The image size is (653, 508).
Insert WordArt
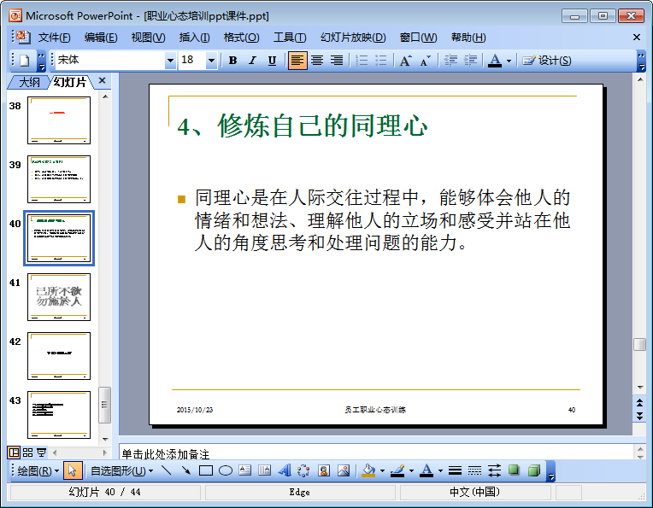coord(285,471)
